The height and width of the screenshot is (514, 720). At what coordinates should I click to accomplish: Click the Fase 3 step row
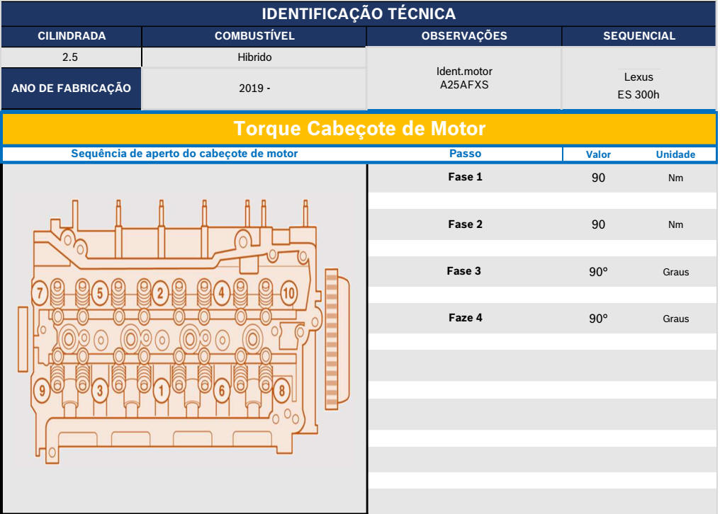coord(465,271)
